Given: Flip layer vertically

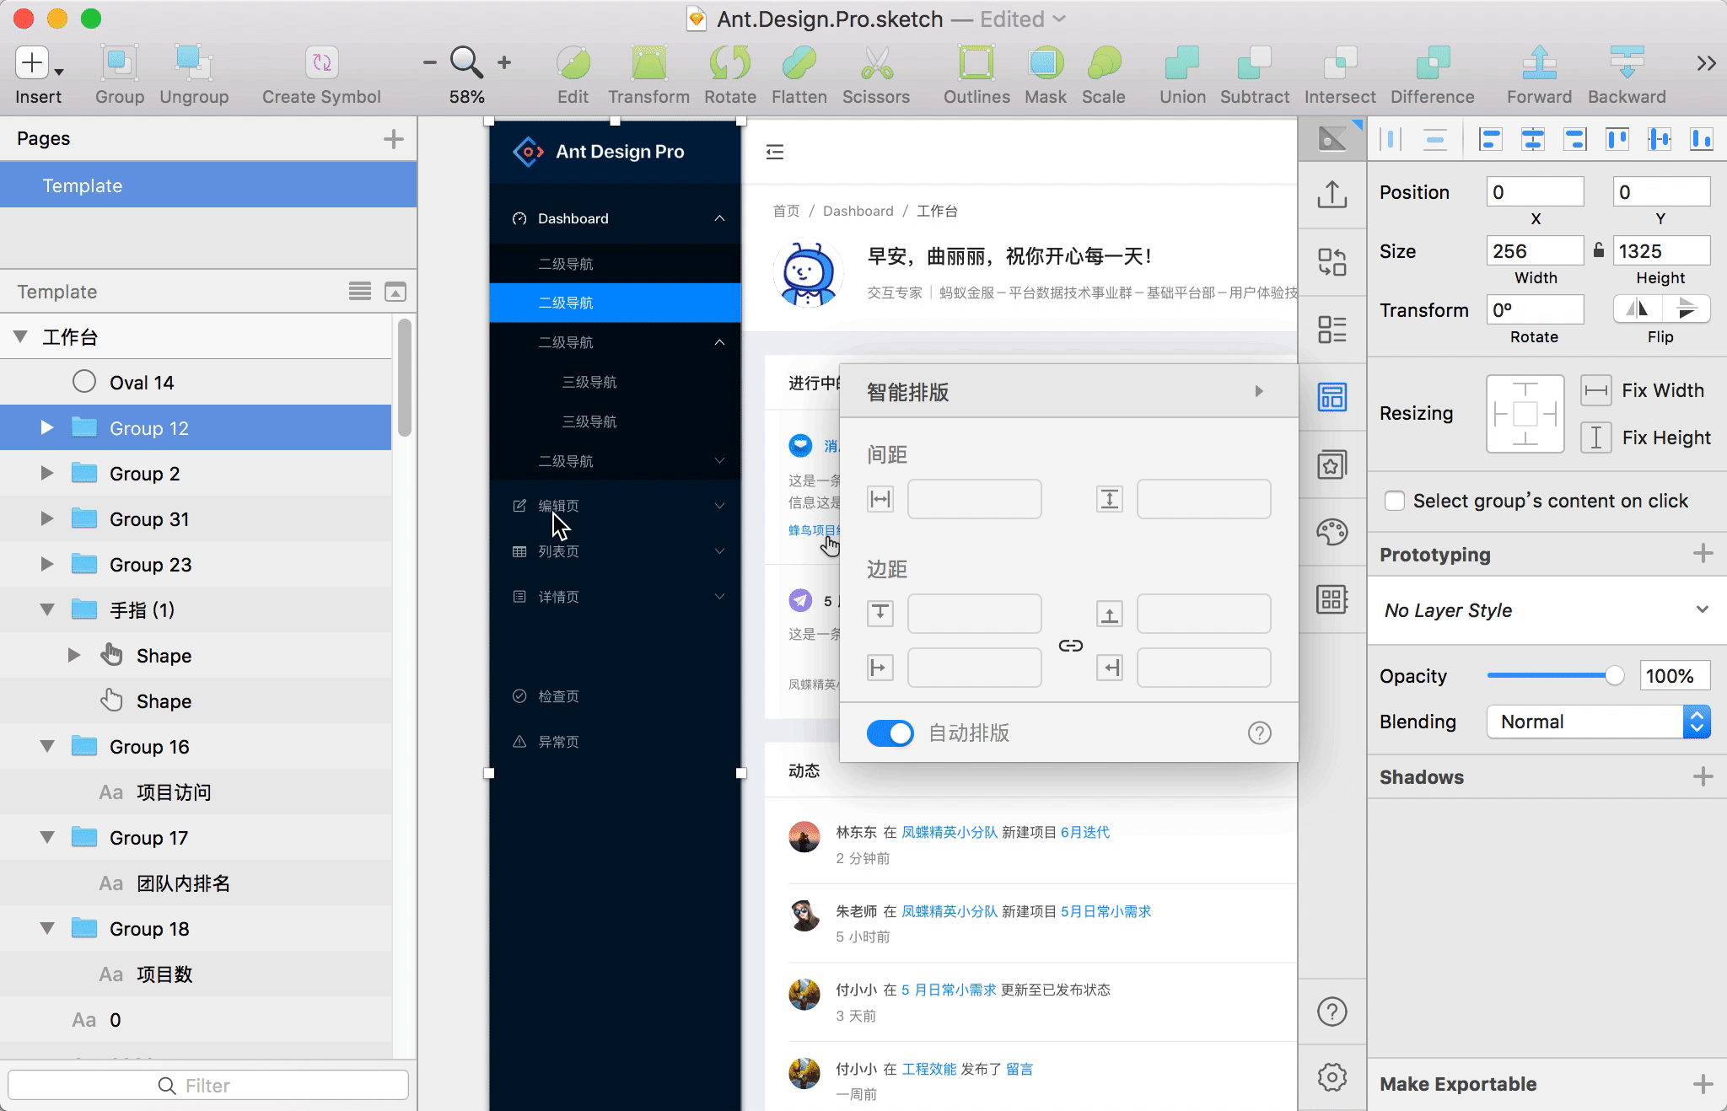Looking at the screenshot, I should pos(1686,309).
